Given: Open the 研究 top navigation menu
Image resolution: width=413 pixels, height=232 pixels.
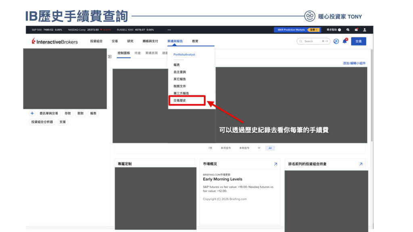Looking at the screenshot, I should (x=130, y=41).
